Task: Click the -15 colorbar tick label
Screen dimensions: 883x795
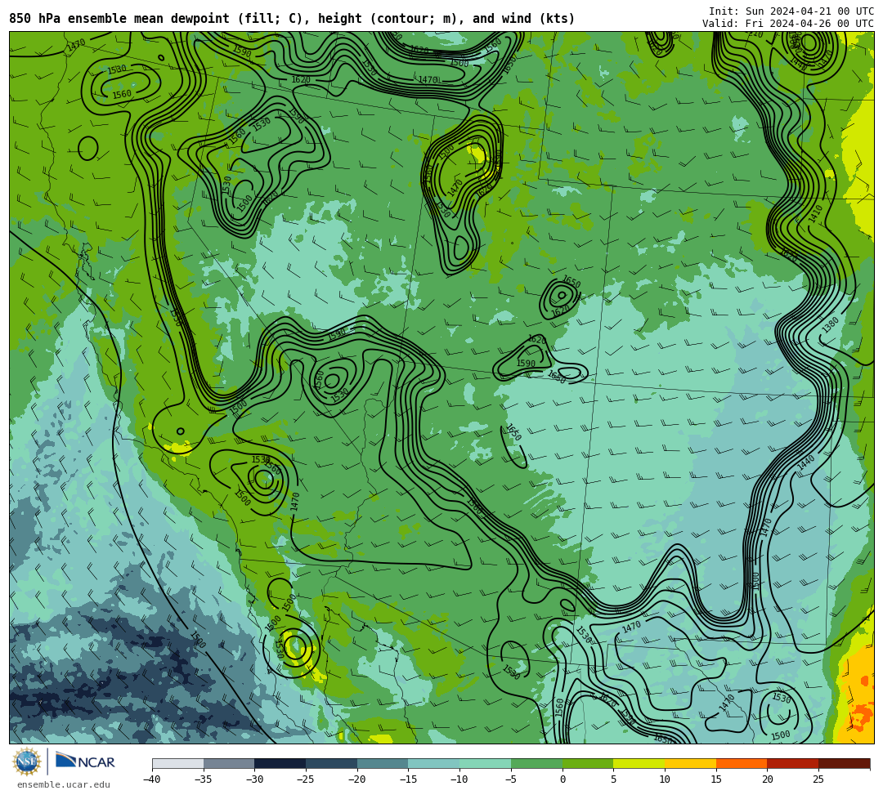Action: (x=408, y=779)
